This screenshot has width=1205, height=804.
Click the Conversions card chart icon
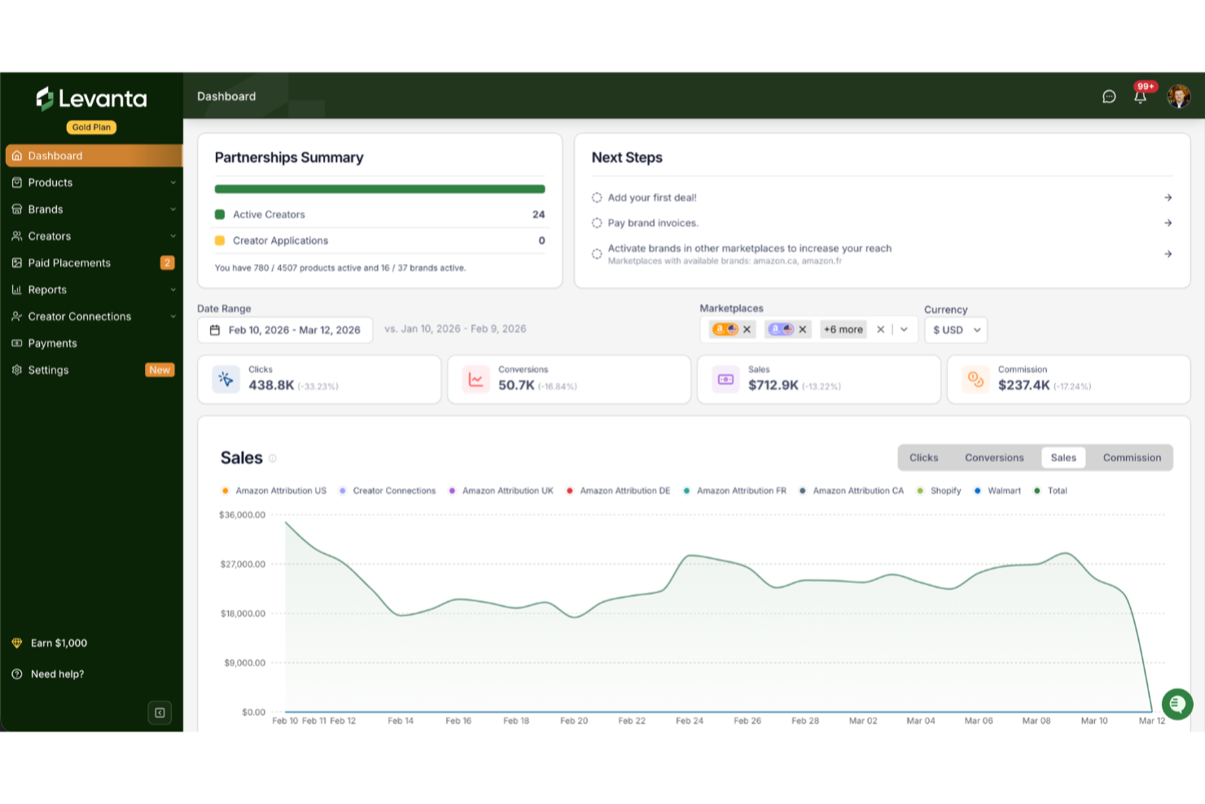point(475,379)
